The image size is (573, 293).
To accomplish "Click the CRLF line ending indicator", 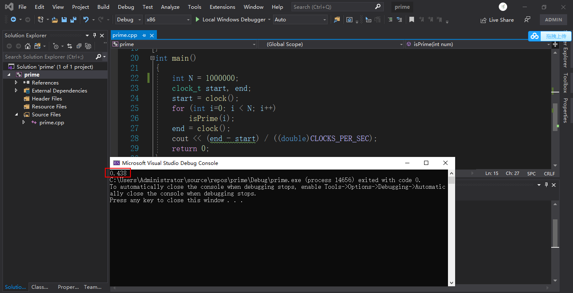I will click(x=549, y=173).
